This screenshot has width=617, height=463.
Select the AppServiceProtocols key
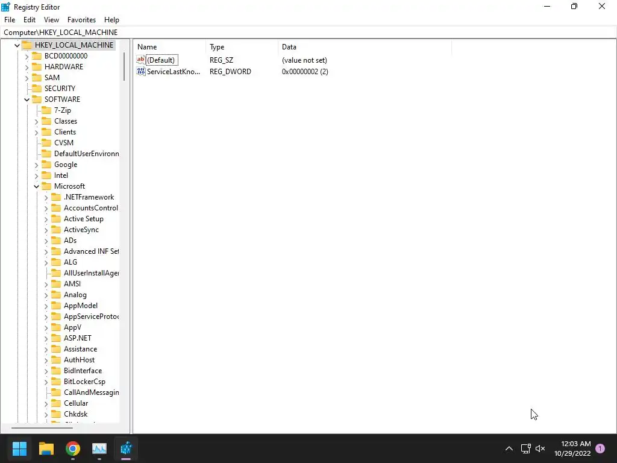92,316
